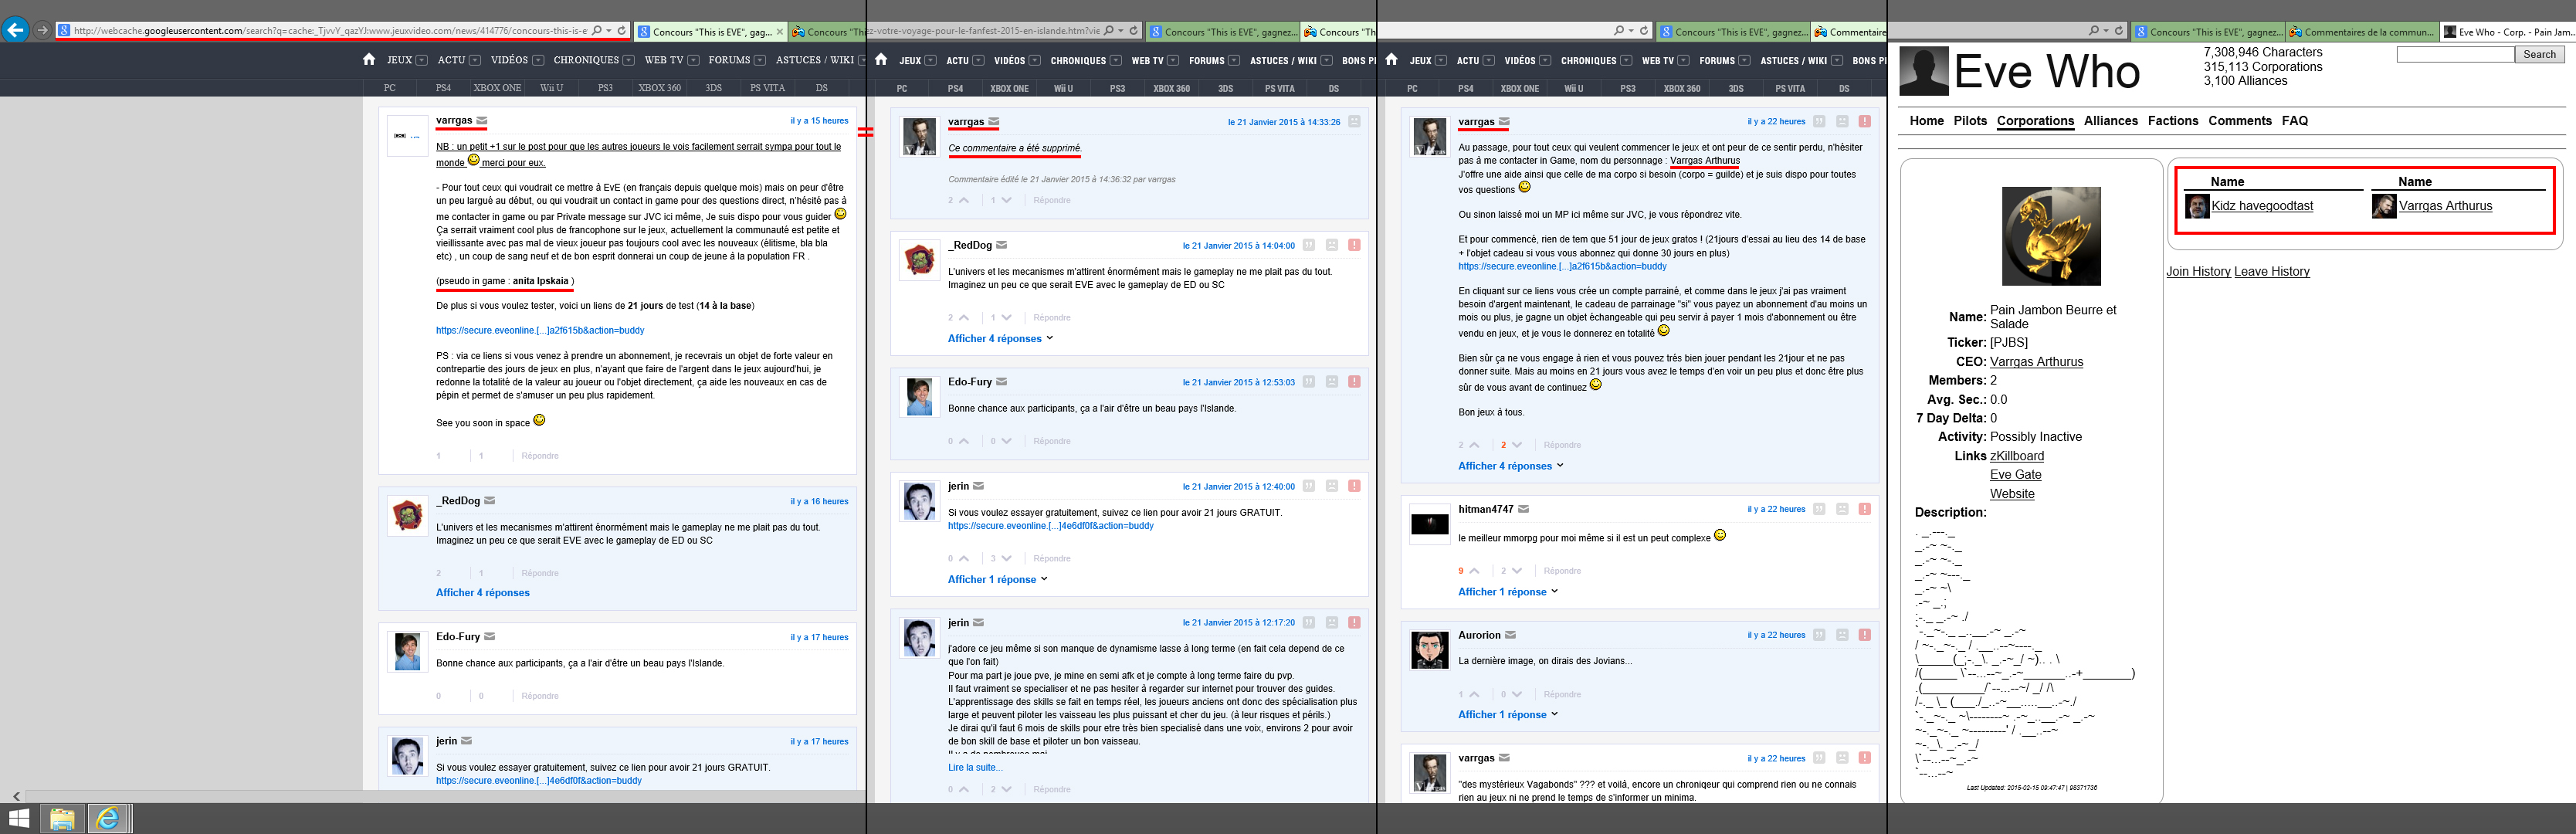This screenshot has height=834, width=2576.
Task: Open the Alliances tab on Eve Who
Action: pyautogui.click(x=2110, y=121)
